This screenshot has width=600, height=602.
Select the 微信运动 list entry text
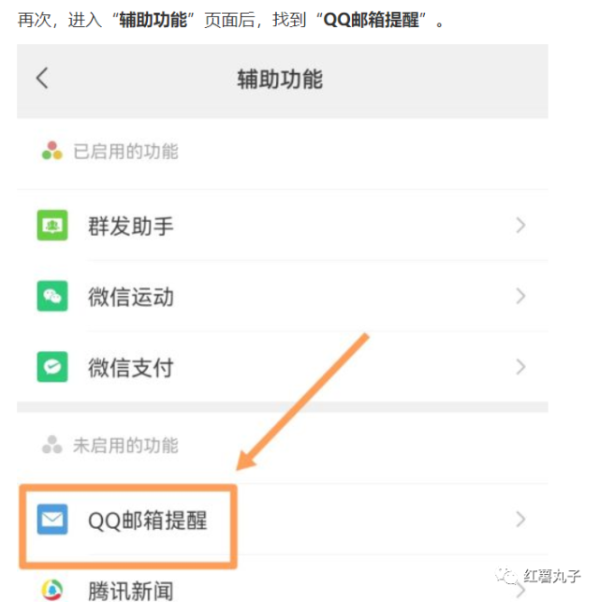[131, 297]
